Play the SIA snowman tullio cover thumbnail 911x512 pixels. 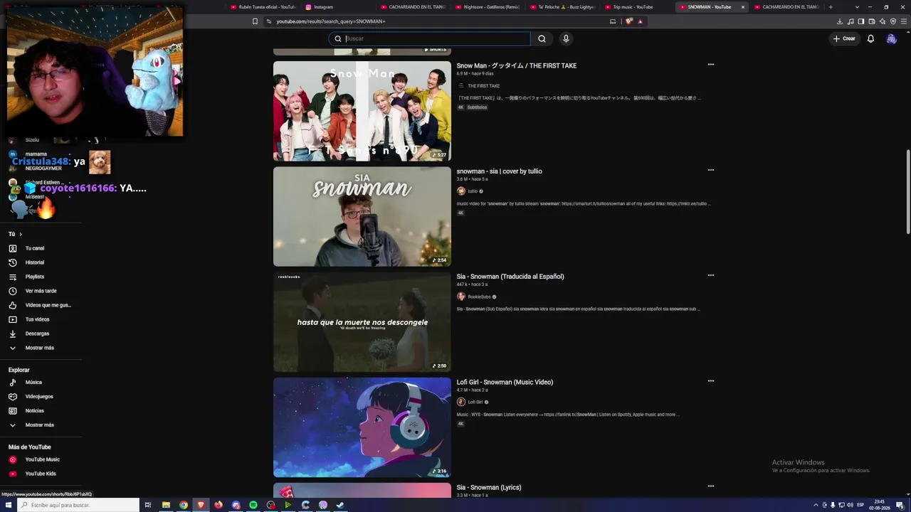[362, 216]
